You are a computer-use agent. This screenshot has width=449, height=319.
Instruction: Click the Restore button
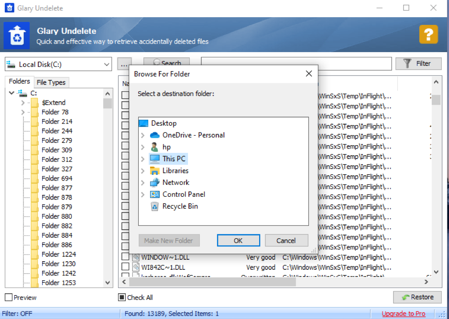(417, 297)
